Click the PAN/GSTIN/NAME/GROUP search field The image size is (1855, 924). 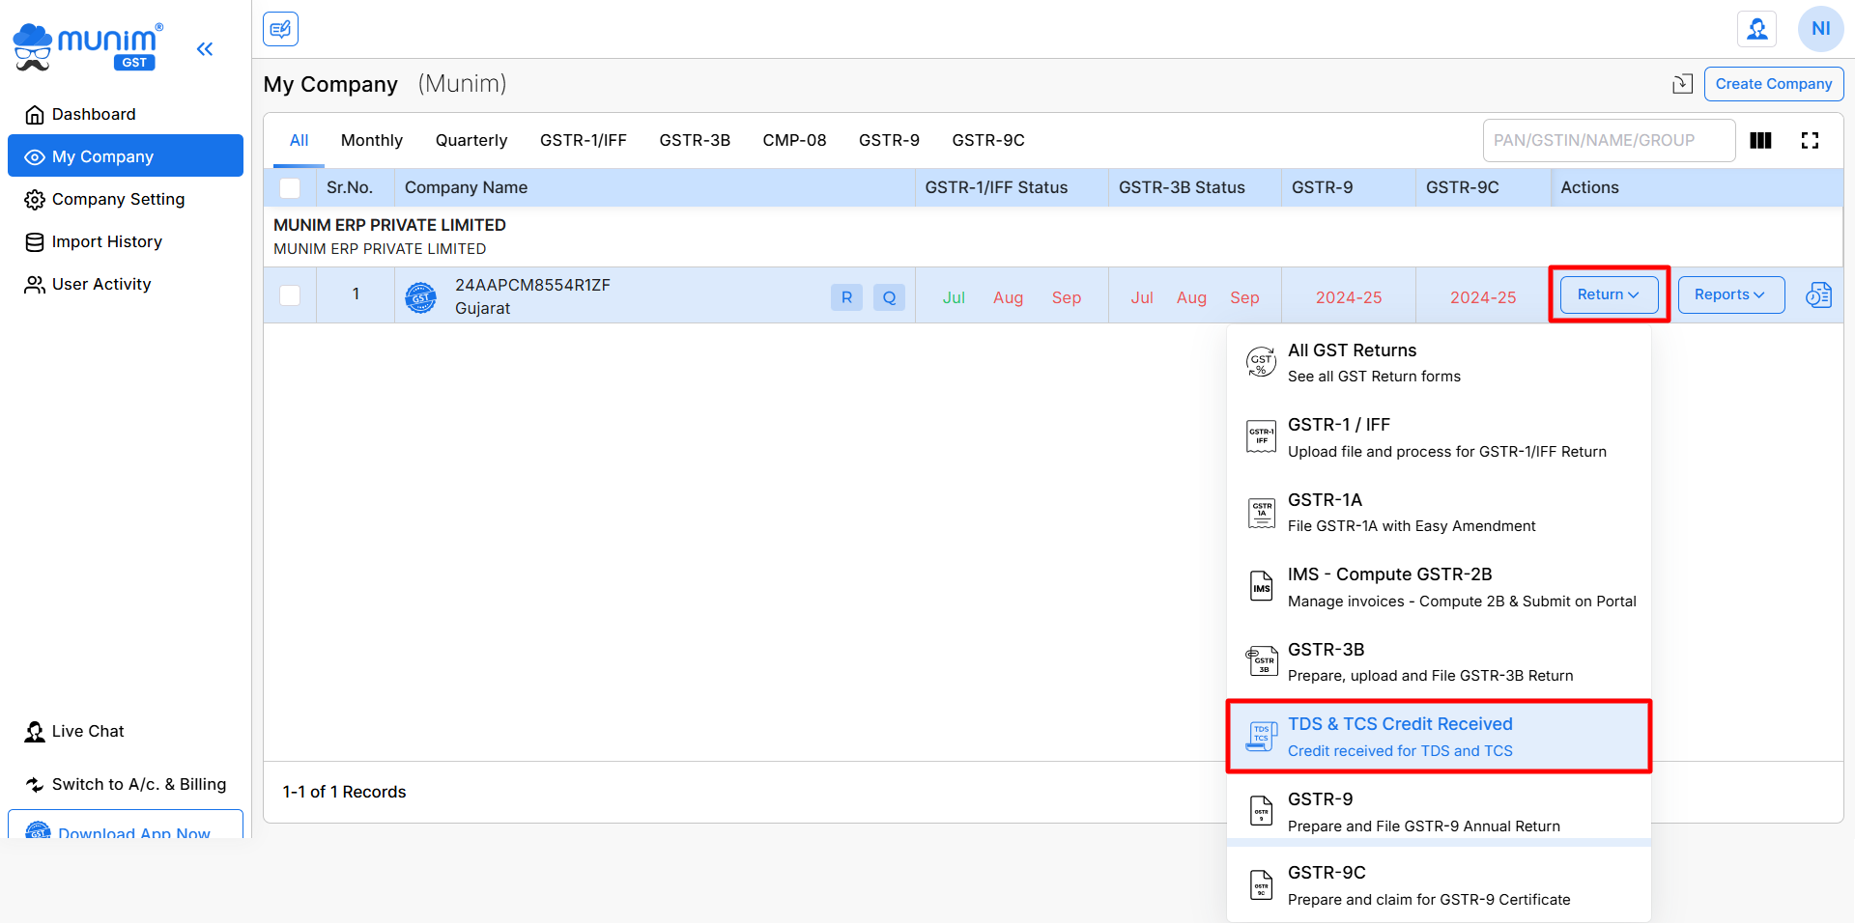tap(1609, 141)
